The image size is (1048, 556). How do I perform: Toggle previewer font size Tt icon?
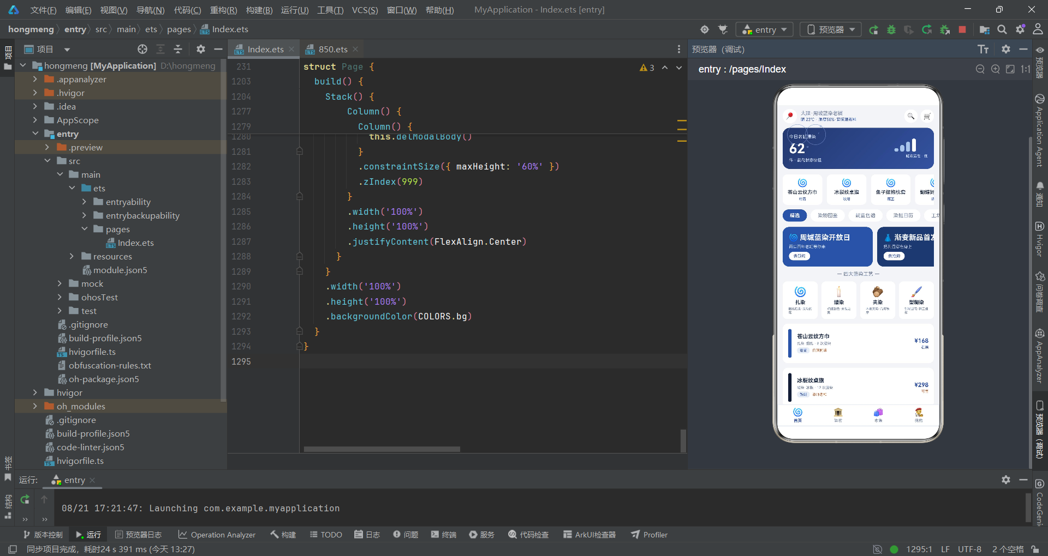[x=983, y=50]
